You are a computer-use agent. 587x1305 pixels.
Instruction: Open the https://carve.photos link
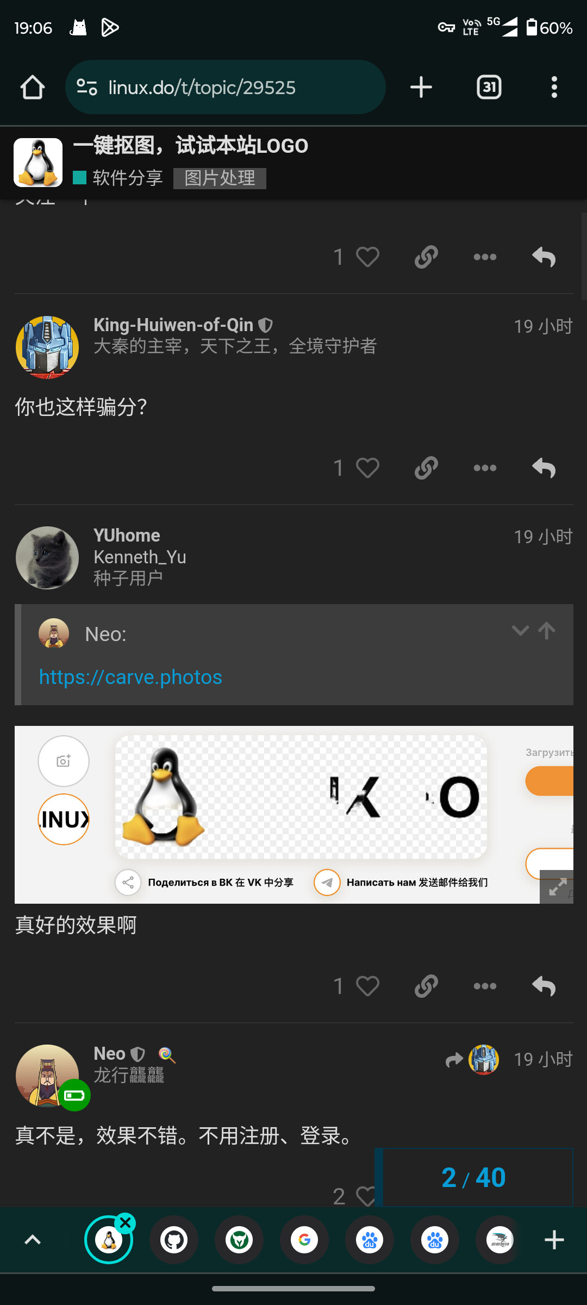[x=130, y=677]
